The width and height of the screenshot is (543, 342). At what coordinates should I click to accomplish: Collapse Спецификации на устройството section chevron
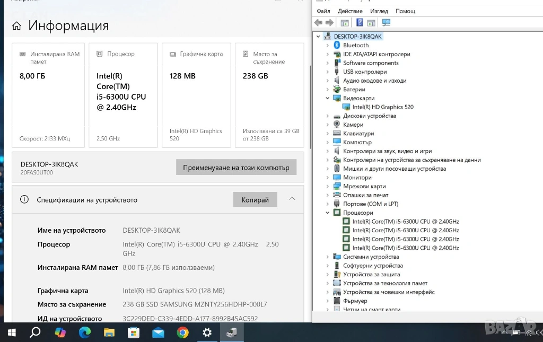pos(292,199)
